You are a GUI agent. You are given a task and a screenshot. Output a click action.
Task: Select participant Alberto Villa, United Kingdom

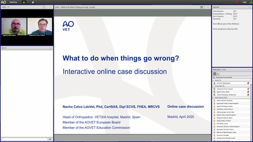pyautogui.click(x=226, y=115)
